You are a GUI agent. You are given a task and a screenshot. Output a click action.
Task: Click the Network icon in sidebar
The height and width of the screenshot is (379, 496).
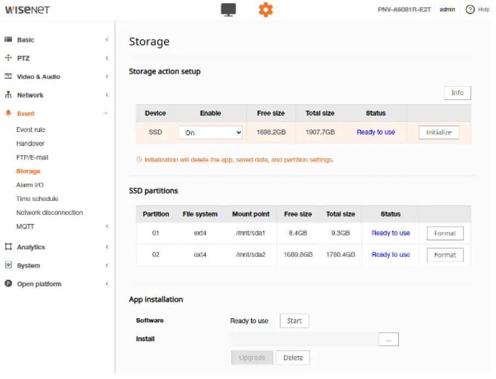pos(8,95)
